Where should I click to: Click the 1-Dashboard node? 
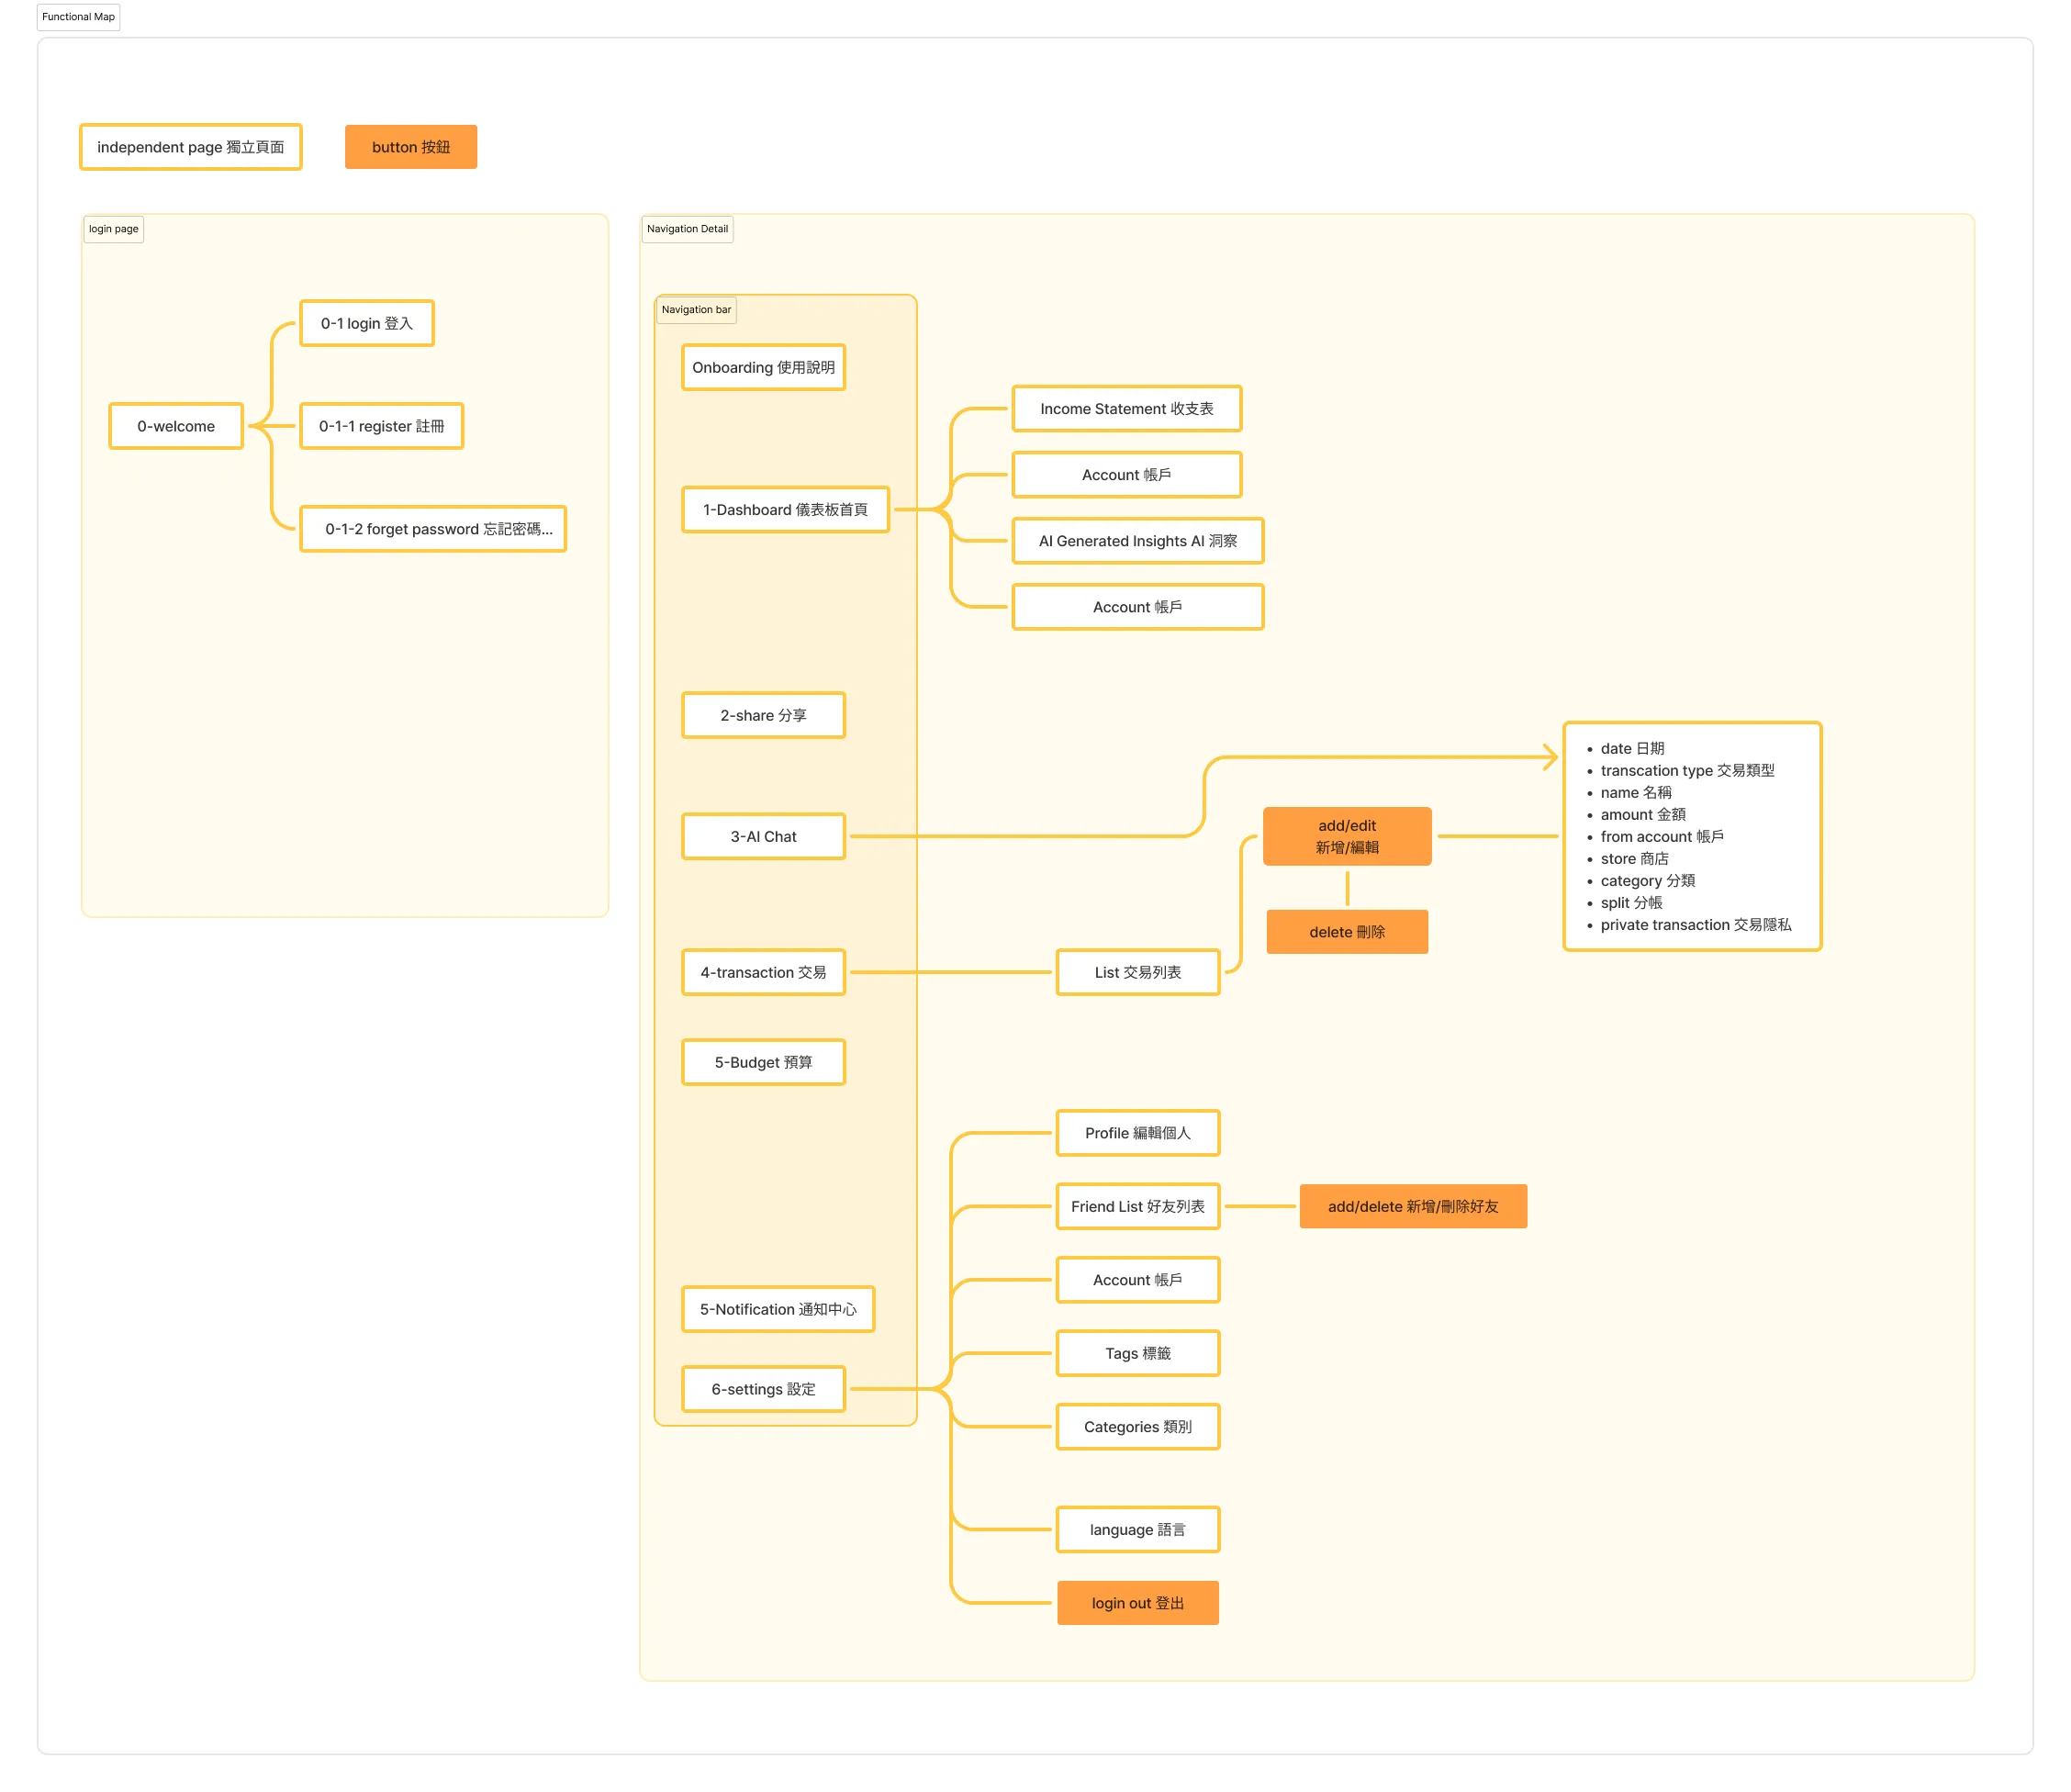pos(785,510)
